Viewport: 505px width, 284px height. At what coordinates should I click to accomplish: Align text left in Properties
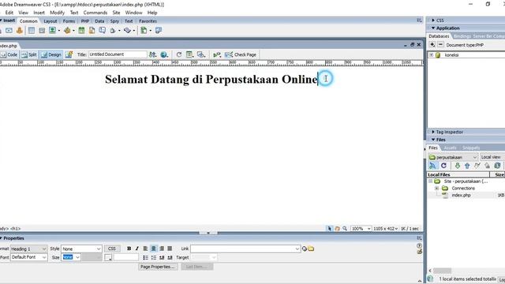coord(145,248)
